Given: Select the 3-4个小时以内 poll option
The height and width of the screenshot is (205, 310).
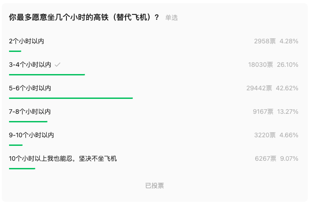Looking at the screenshot, I should (30, 65).
